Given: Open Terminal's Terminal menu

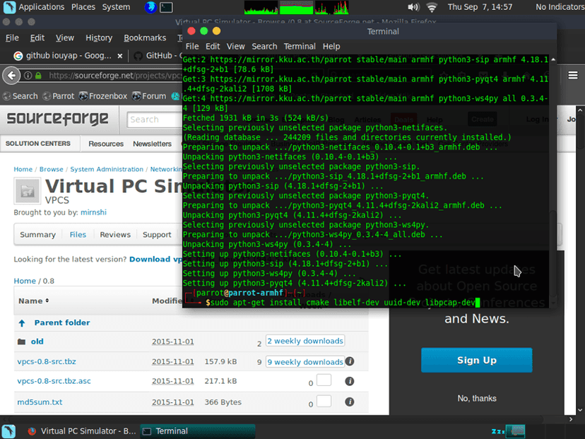Looking at the screenshot, I should (x=300, y=46).
